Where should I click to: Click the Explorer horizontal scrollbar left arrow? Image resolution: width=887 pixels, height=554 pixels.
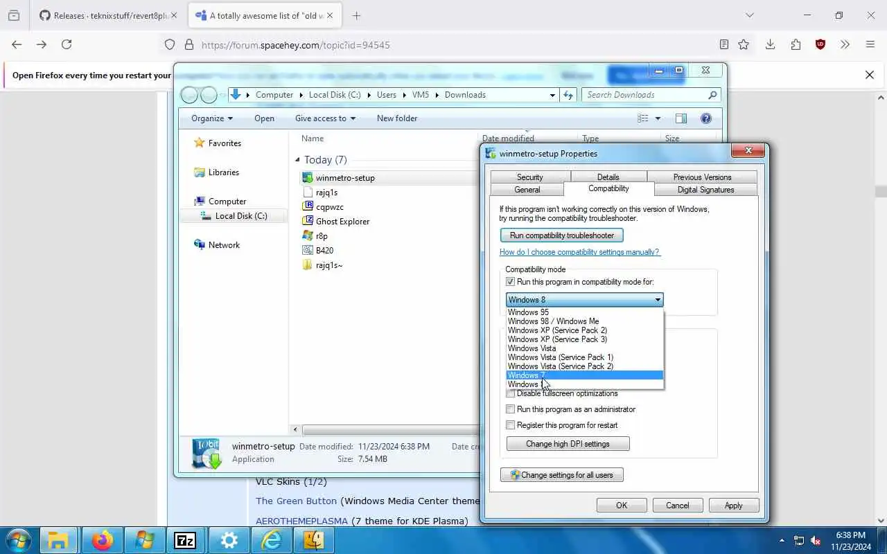point(295,430)
